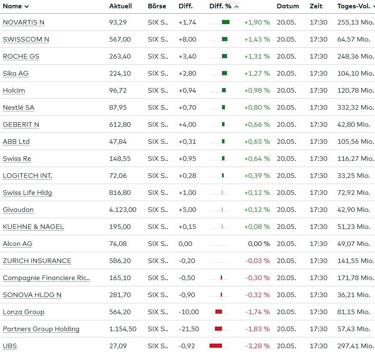
Task: Sort table by Name column header
Action: 16,6
